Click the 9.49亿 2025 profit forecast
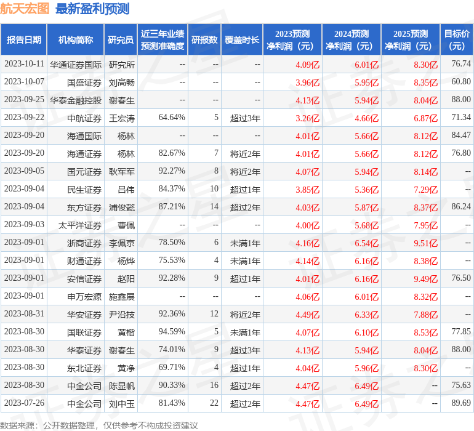 tap(425, 278)
